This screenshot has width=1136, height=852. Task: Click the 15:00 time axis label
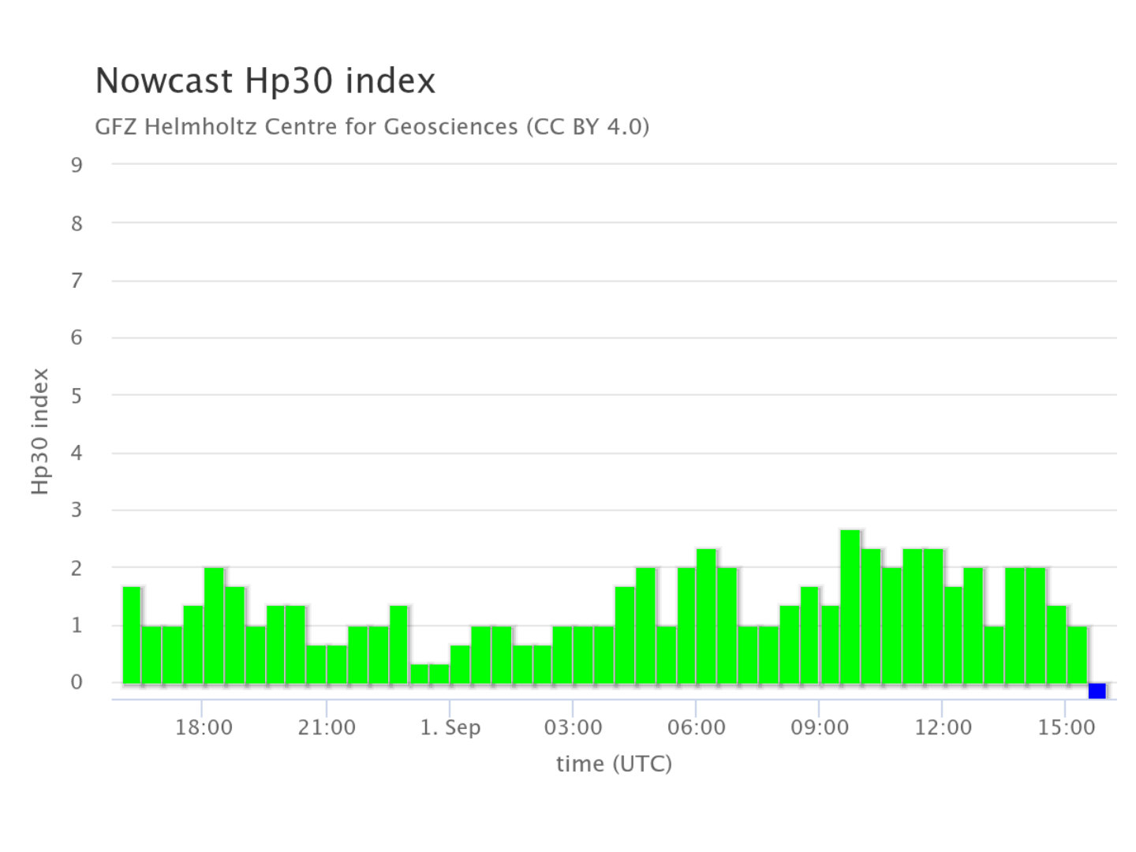pyautogui.click(x=1067, y=727)
